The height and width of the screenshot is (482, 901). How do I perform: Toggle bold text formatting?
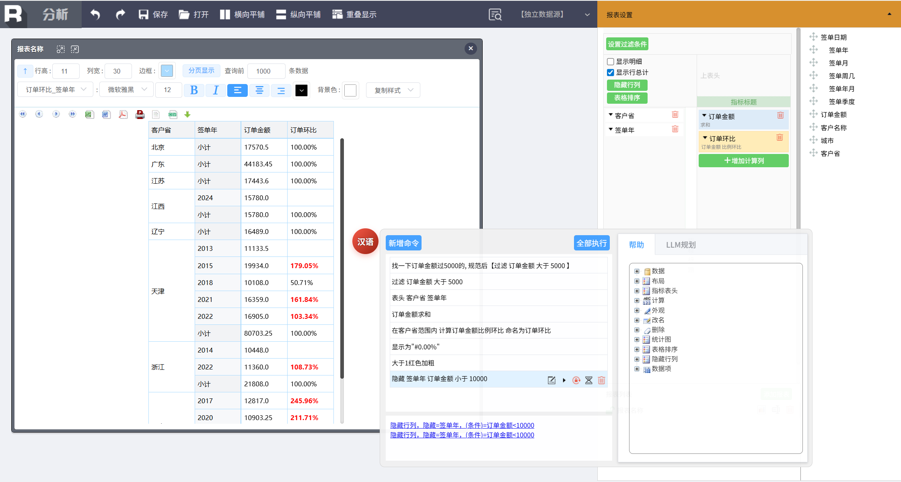tap(194, 90)
